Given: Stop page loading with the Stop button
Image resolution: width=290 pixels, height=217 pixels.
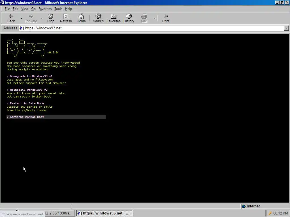Looking at the screenshot, I should [x=51, y=18].
